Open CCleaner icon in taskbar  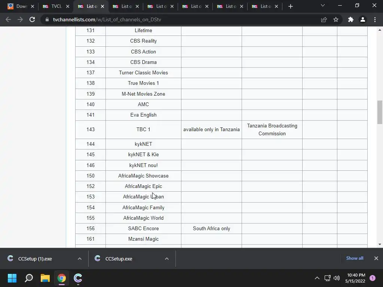tap(78, 278)
